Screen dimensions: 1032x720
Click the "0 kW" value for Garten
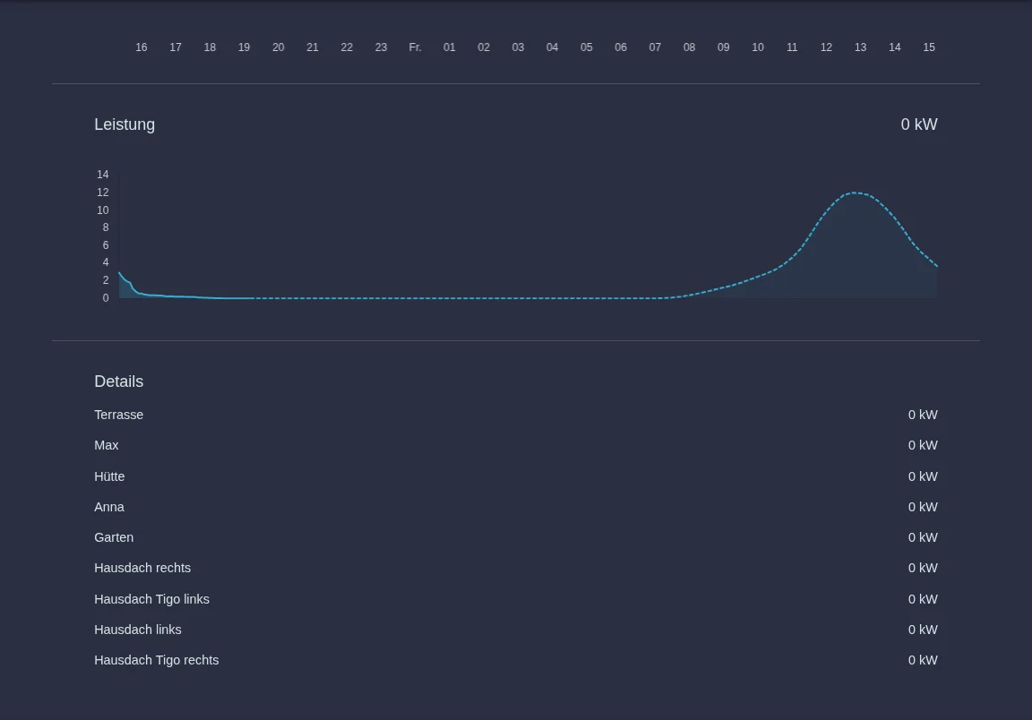(923, 537)
